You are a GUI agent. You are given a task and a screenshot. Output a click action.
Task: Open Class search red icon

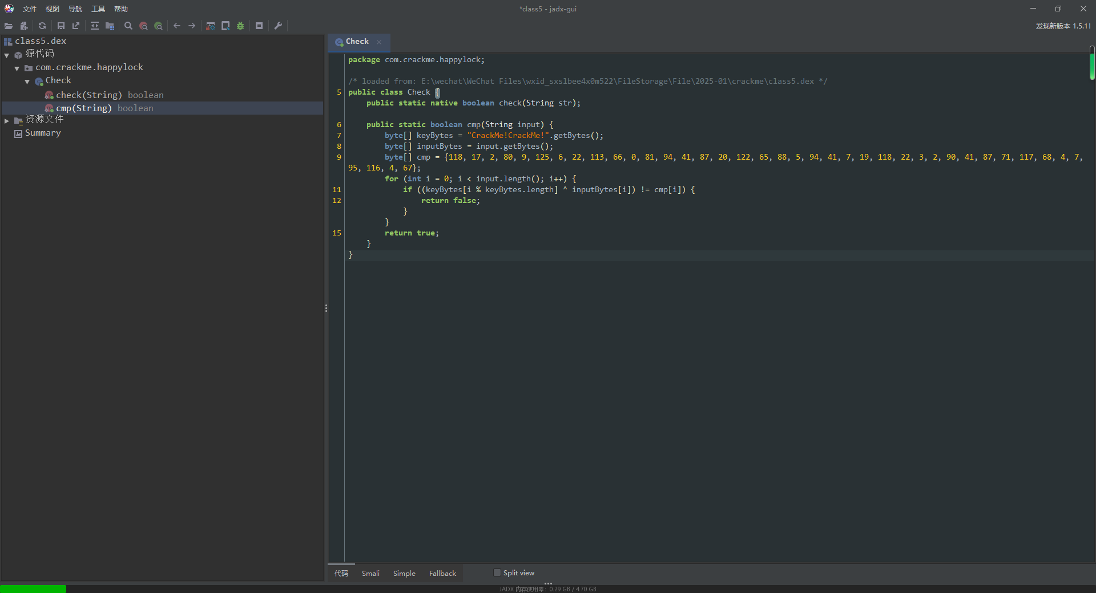tap(143, 26)
